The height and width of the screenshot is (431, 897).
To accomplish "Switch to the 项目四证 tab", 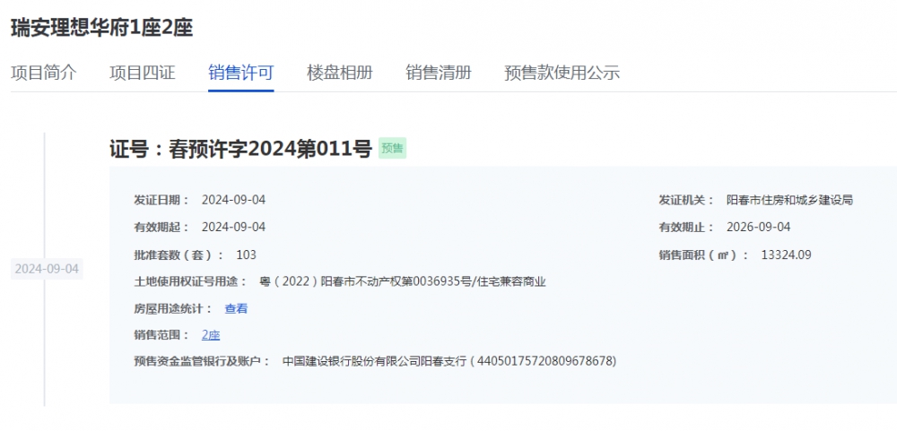I will (x=143, y=73).
